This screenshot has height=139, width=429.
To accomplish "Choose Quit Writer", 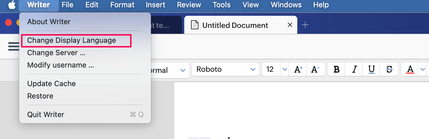I will tap(85, 115).
